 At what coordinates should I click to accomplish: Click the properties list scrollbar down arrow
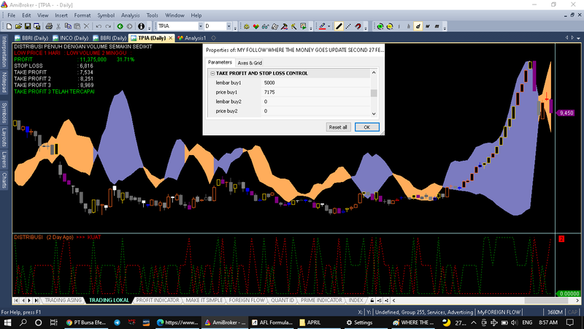(x=374, y=114)
